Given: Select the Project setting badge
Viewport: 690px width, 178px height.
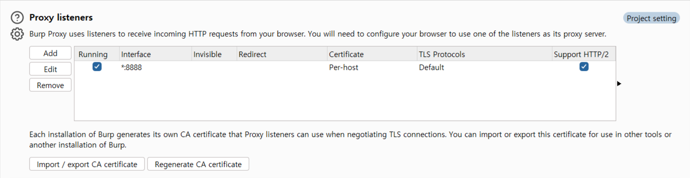Looking at the screenshot, I should [651, 18].
